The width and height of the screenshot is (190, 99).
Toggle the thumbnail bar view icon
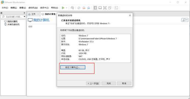[100, 8]
